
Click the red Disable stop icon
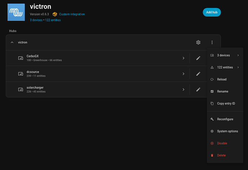tap(212, 143)
